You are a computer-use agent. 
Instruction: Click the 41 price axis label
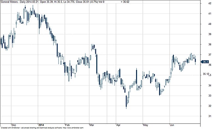(210, 14)
